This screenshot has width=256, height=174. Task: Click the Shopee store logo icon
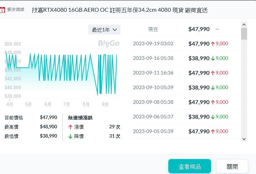tap(2, 10)
